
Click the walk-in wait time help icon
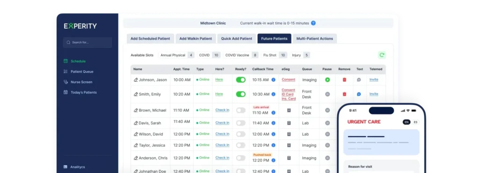coord(313,23)
